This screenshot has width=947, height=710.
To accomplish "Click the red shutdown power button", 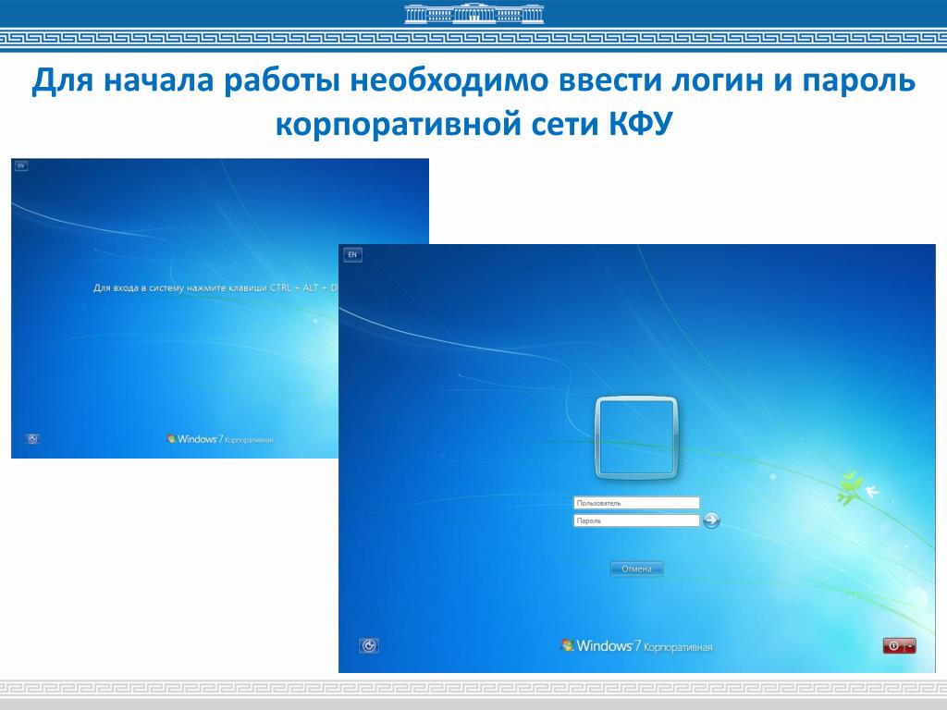I will 894,645.
